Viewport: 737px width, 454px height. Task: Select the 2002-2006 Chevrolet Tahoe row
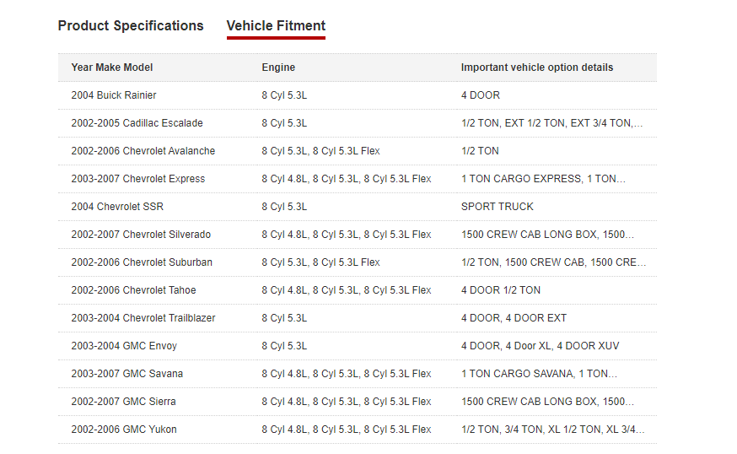tap(133, 290)
